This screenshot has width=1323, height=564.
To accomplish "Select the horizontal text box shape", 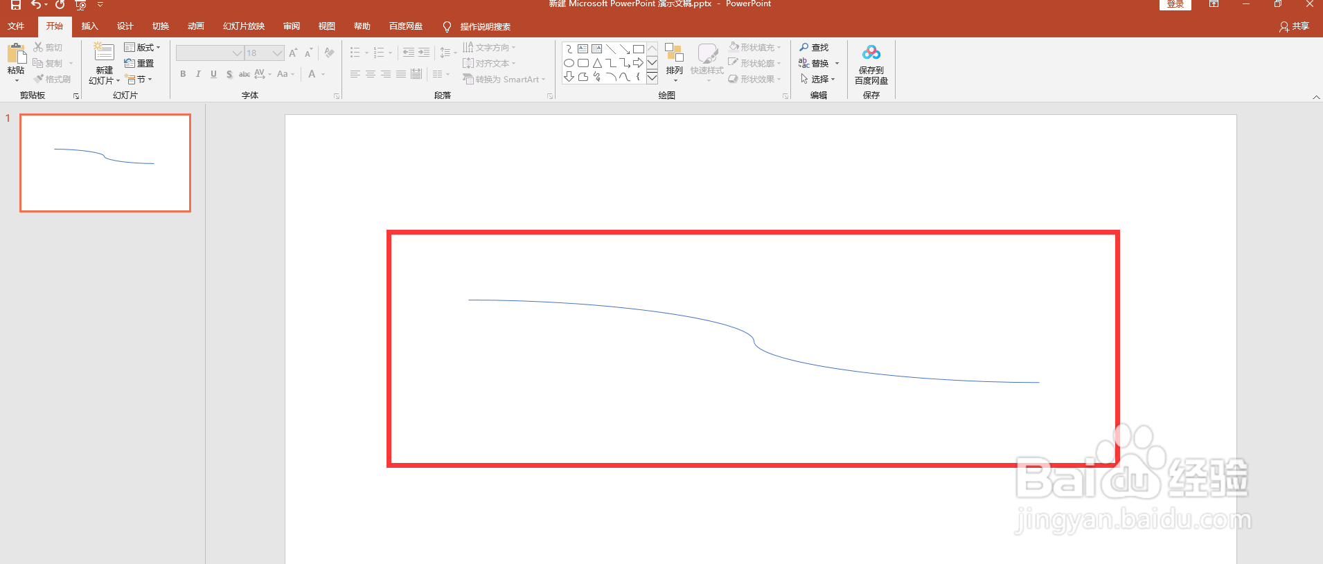I will click(x=583, y=49).
